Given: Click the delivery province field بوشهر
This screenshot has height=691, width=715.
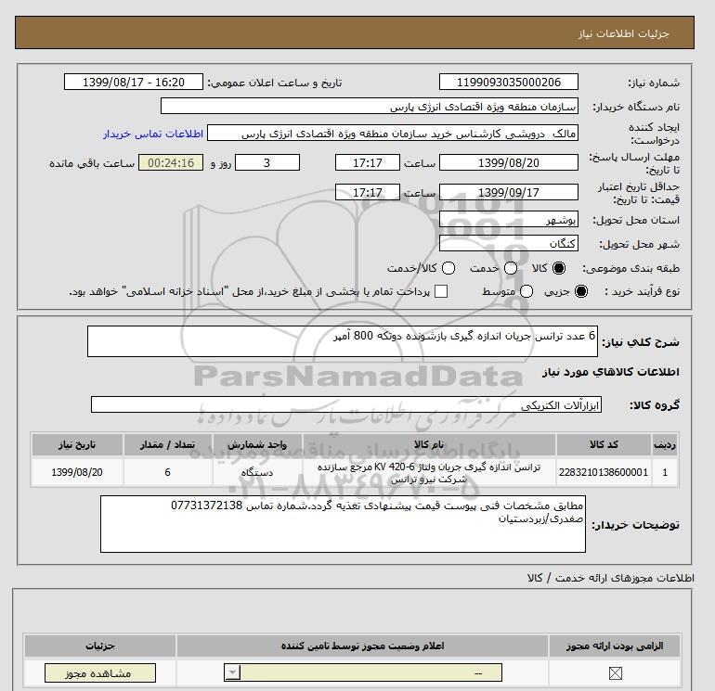Looking at the screenshot, I should click(509, 220).
